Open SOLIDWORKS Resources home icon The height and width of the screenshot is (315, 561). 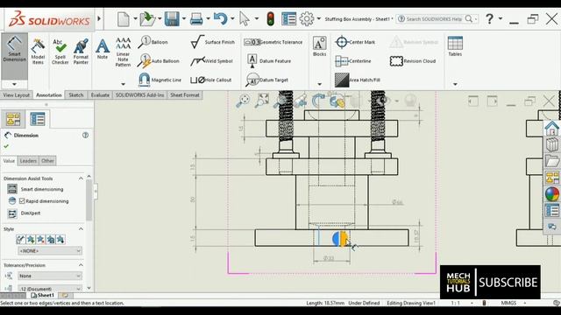tap(552, 128)
